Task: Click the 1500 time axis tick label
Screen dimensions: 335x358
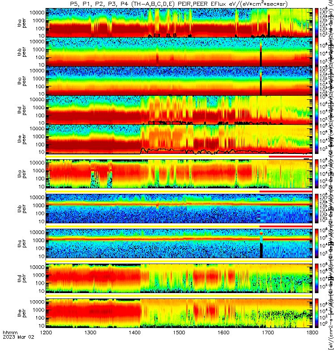Action: [x=179, y=332]
